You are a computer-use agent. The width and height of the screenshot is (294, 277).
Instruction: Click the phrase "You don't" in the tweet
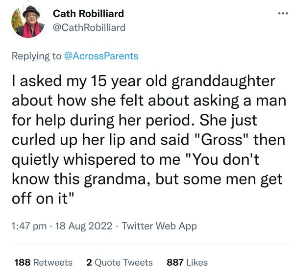(247, 160)
